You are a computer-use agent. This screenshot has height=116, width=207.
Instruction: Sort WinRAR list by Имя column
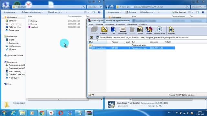coord(97,42)
